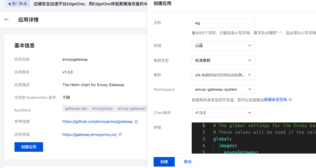This screenshot has height=168, width=316.
Task: Click the global: line in the YAML editor
Action: click(222, 139)
